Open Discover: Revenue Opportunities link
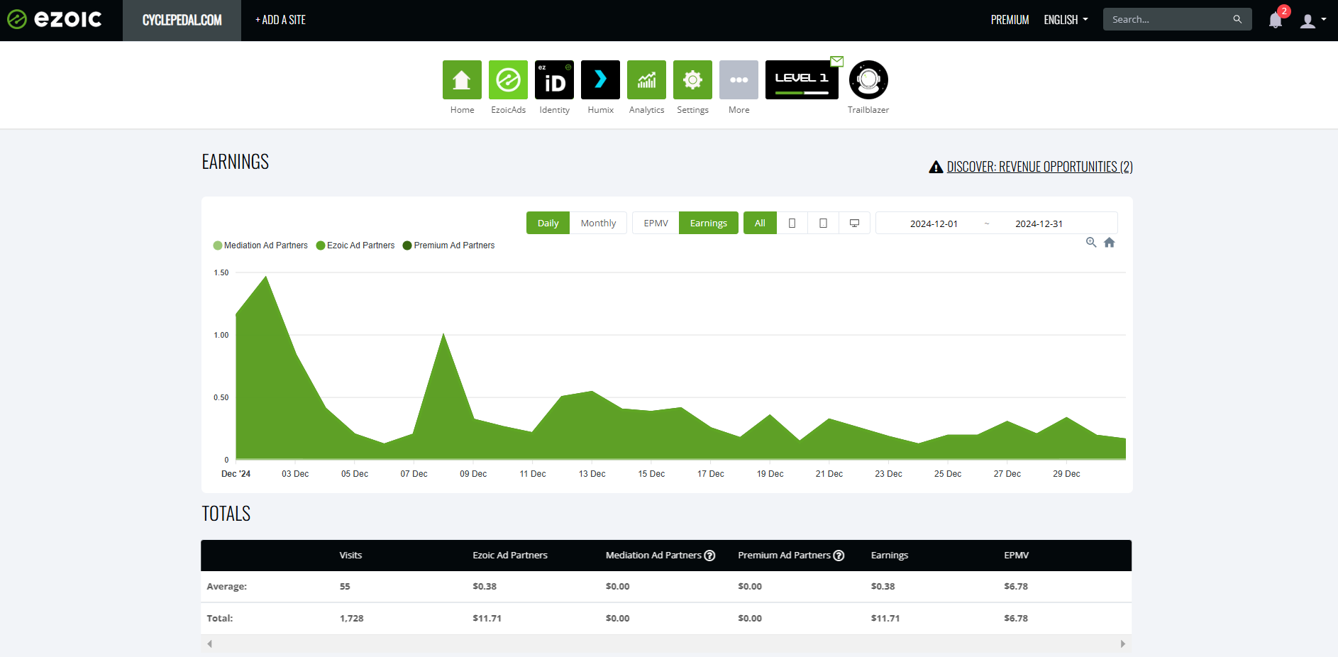 coord(1039,167)
